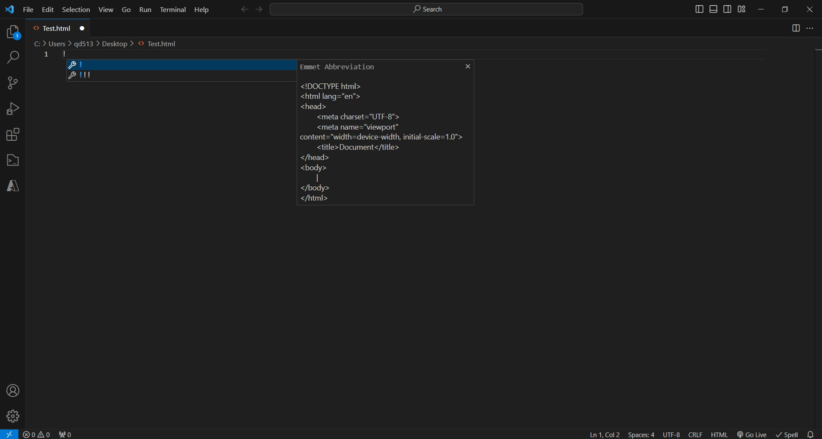Open the Go menu
The width and height of the screenshot is (822, 439).
tap(126, 9)
